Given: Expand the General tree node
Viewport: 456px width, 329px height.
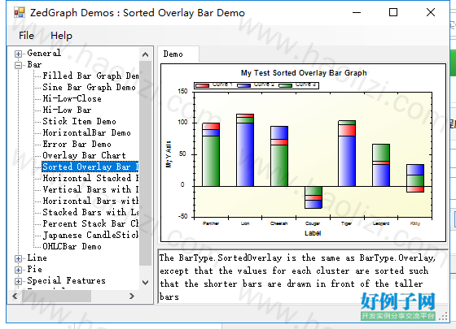Looking at the screenshot, I should coord(18,54).
